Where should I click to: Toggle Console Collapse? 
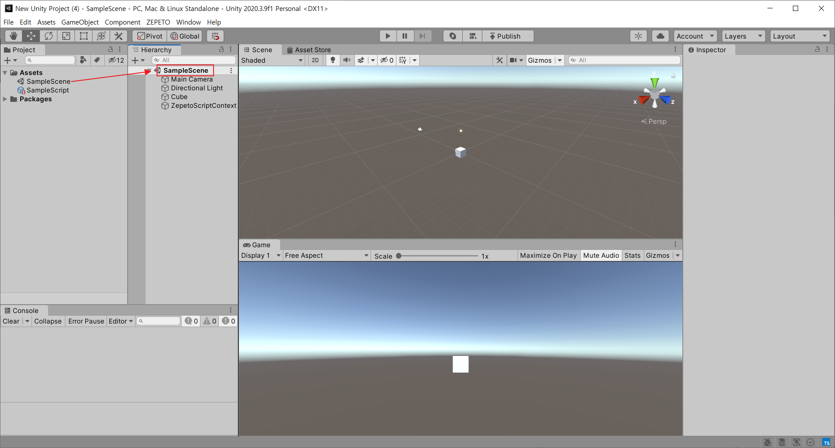tap(48, 321)
